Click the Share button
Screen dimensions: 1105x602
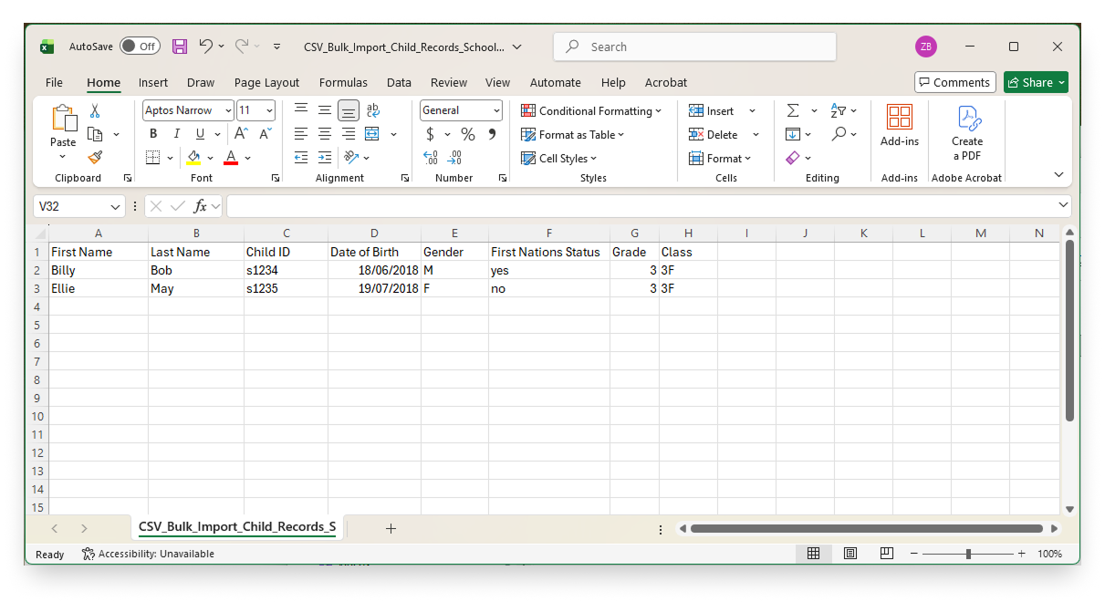coord(1036,82)
